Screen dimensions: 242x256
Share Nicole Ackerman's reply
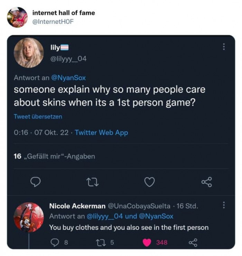coord(193,242)
